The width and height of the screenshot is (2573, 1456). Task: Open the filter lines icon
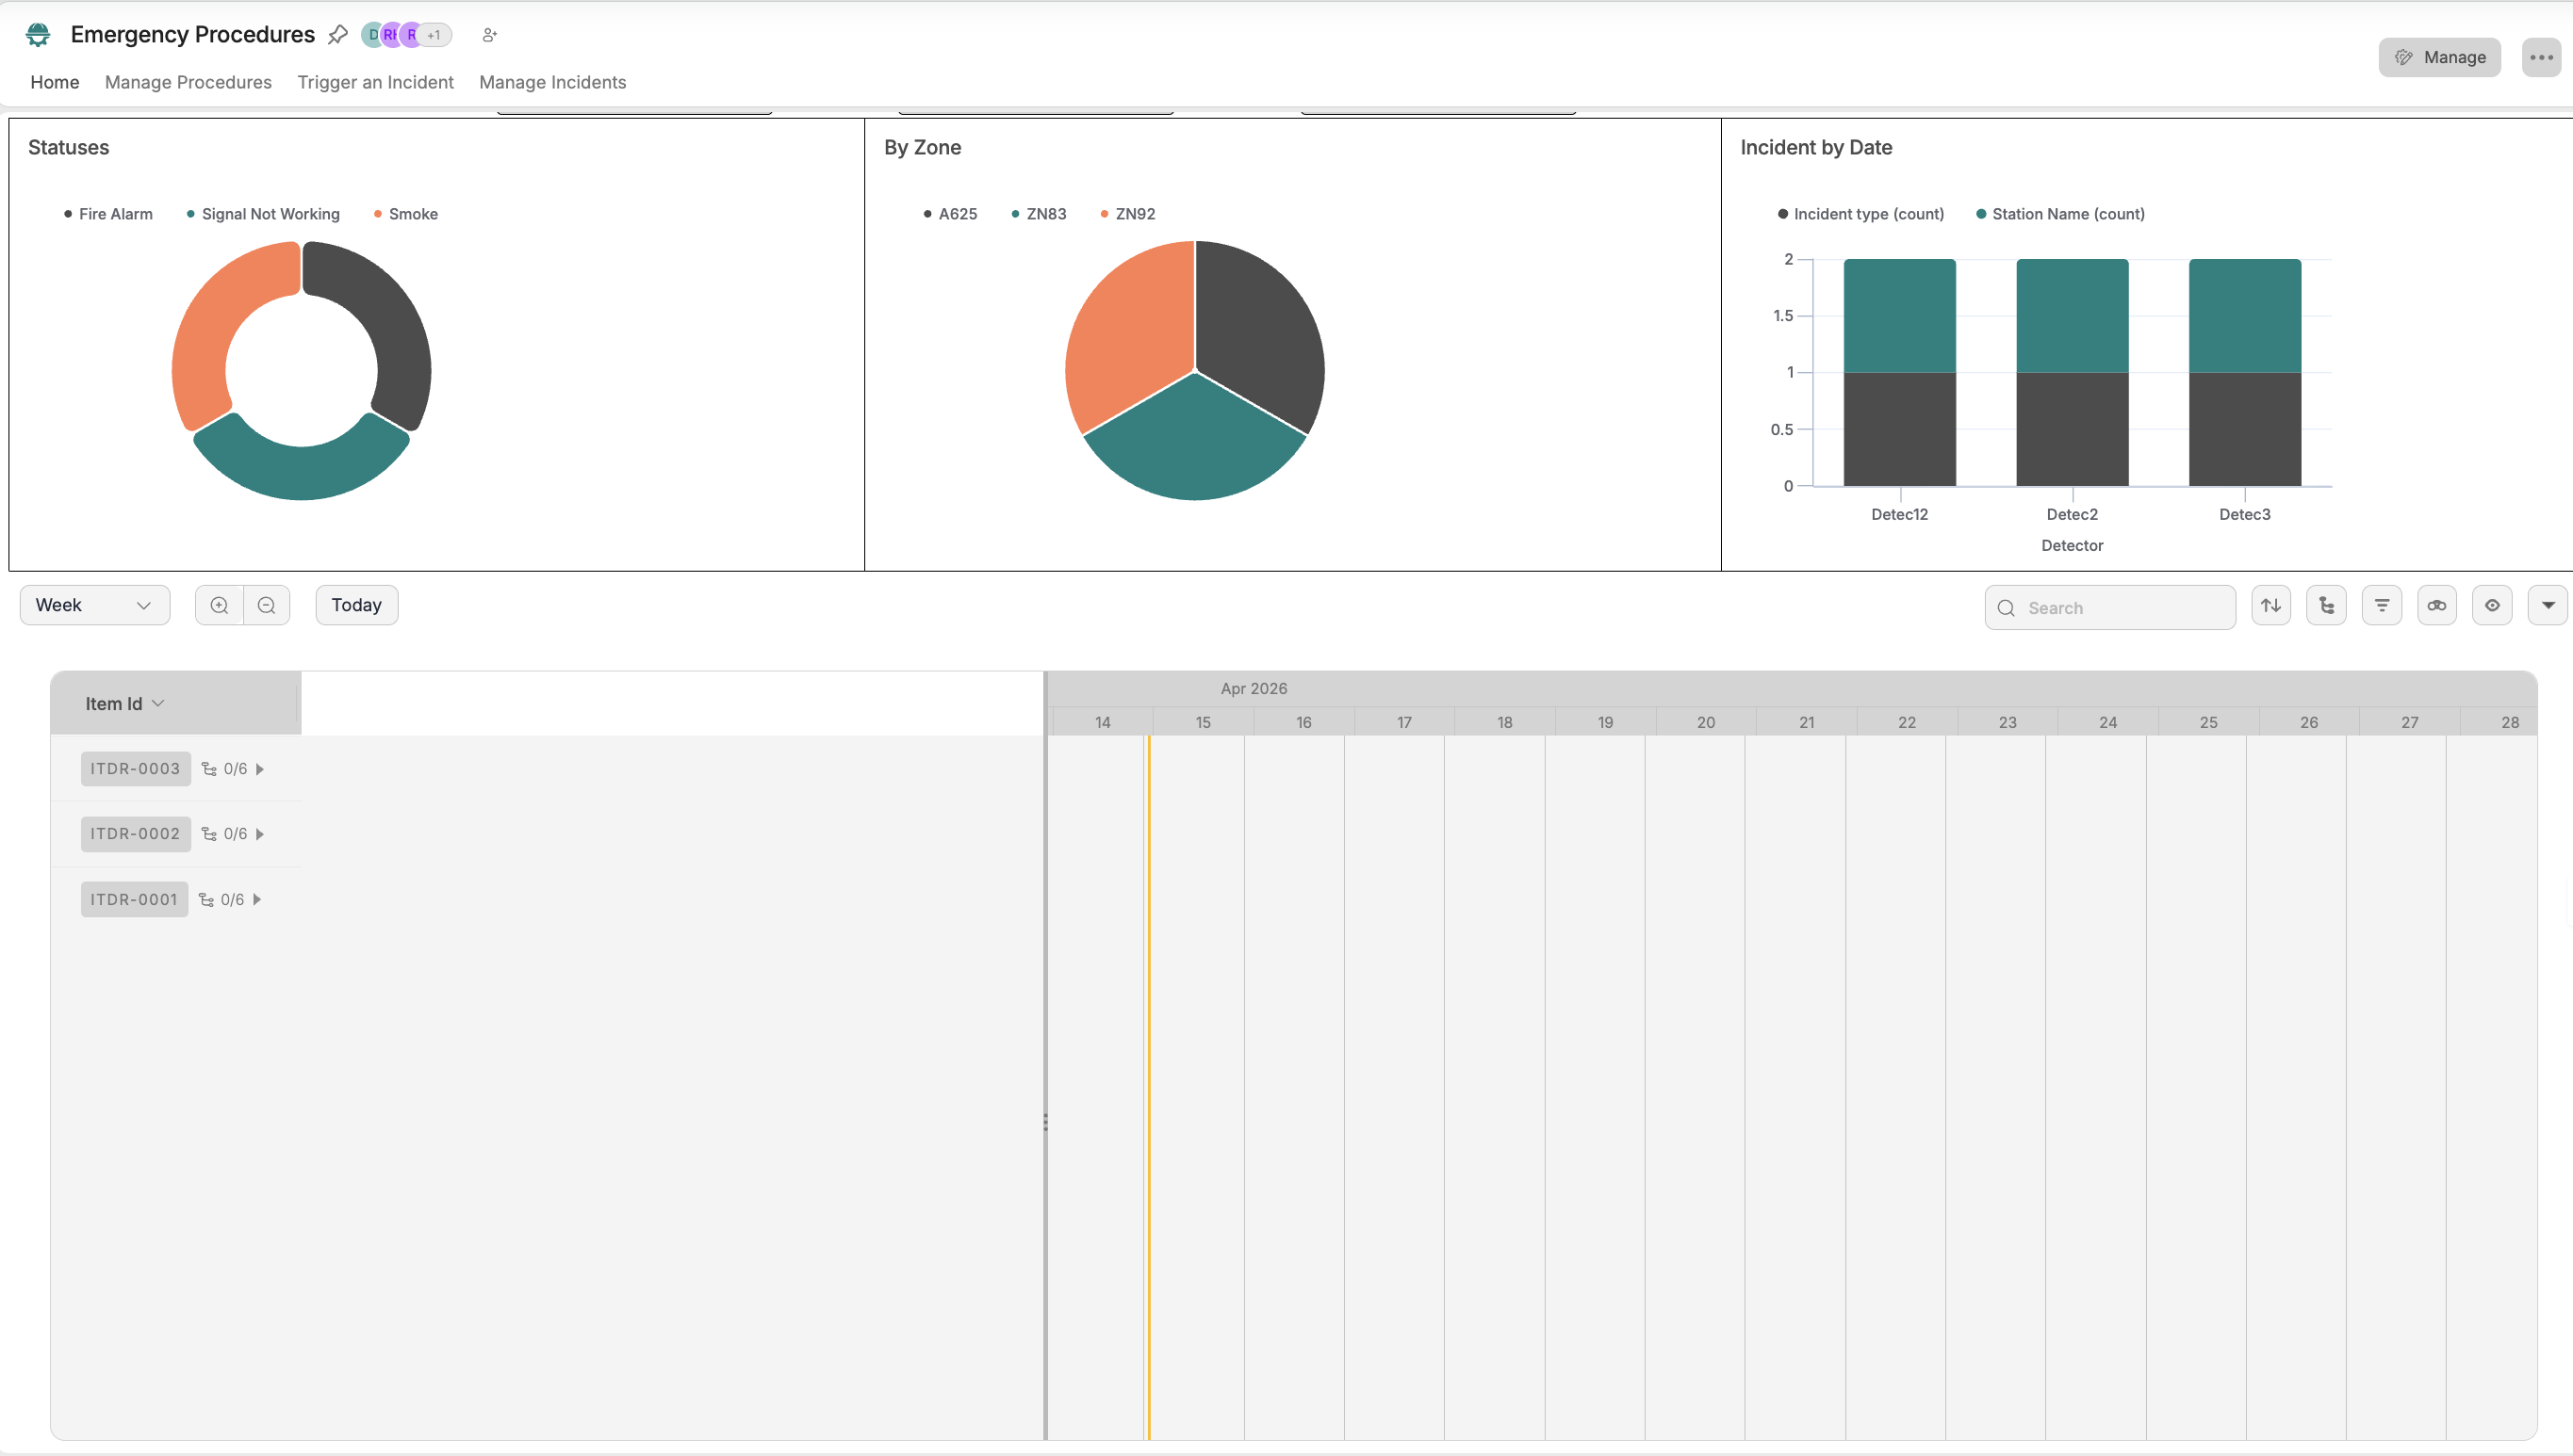[x=2381, y=605]
